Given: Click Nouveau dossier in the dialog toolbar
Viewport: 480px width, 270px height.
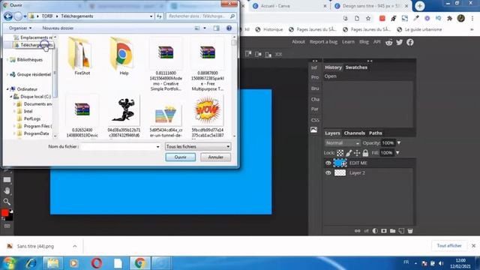Looking at the screenshot, I should 58,28.
